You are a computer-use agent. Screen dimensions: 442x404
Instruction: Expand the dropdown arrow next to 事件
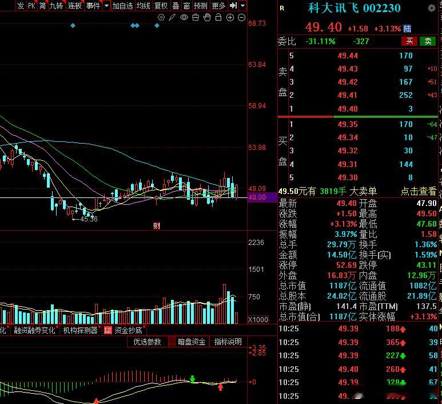pyautogui.click(x=106, y=6)
